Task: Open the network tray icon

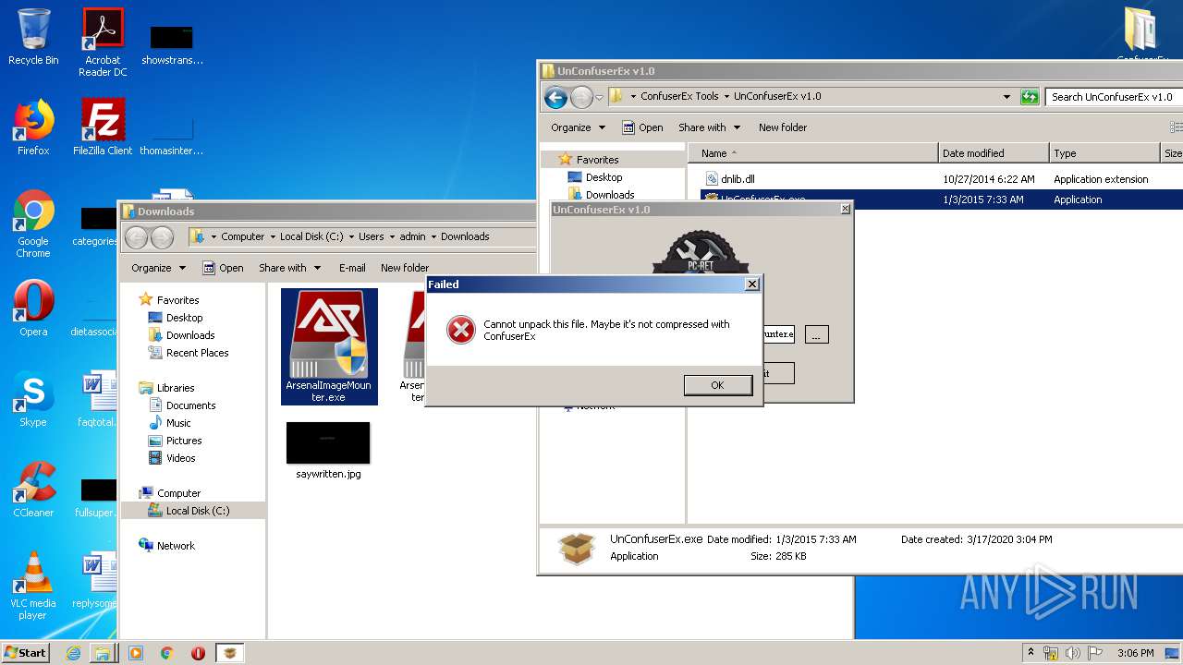Action: click(x=1052, y=653)
